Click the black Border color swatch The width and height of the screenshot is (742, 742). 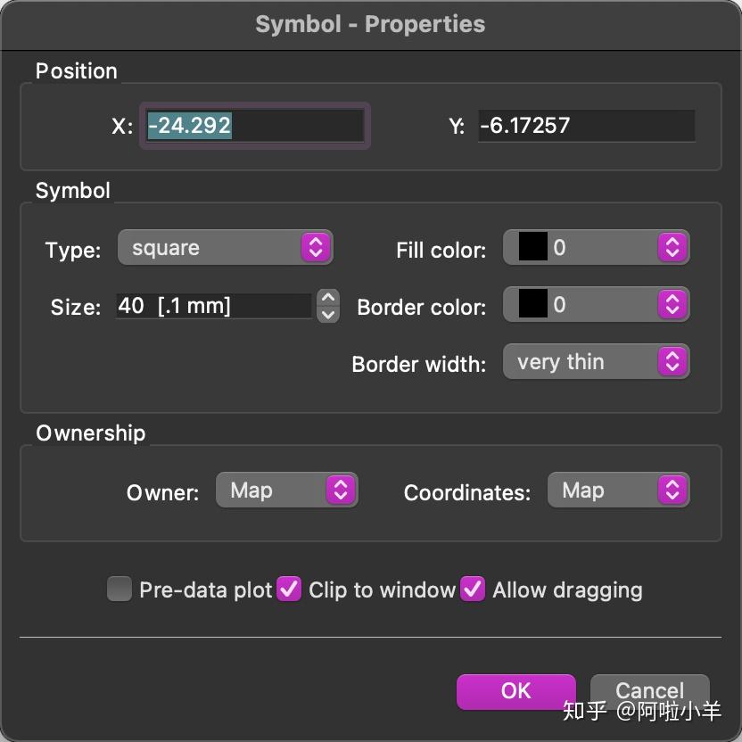point(532,305)
